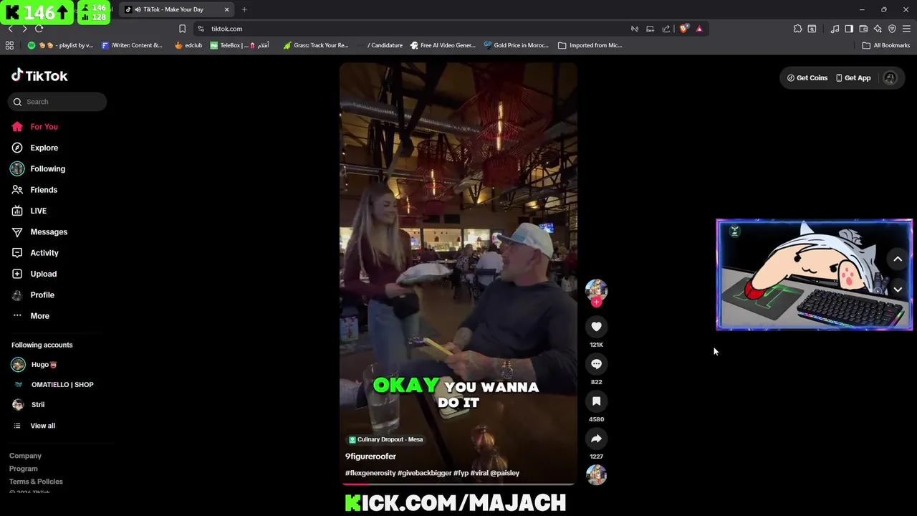Click the share page icon in address bar
This screenshot has width=917, height=516.
[666, 29]
